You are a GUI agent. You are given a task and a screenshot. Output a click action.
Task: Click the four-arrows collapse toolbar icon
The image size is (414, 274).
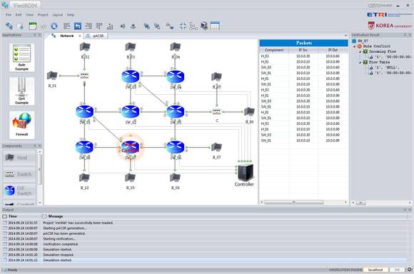pos(183,26)
